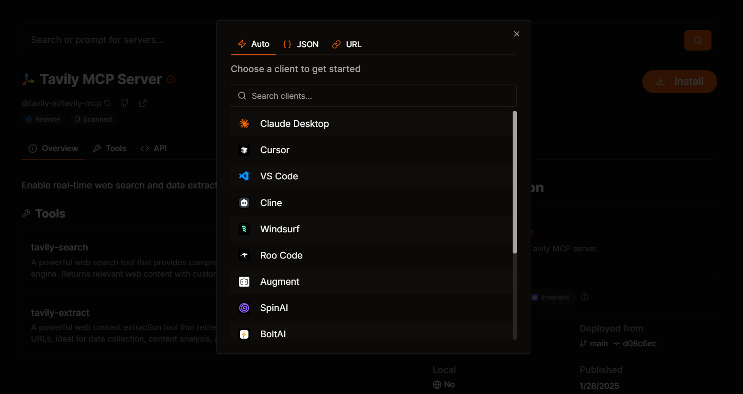Click the braces icon on the JSON tab
Screen dimensions: 743x394
(287, 44)
